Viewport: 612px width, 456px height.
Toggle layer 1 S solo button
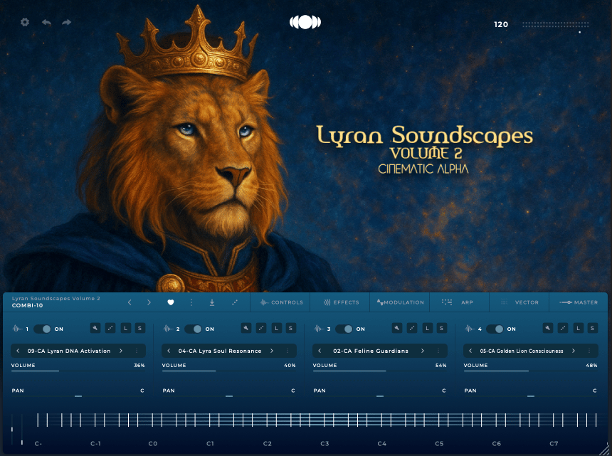click(x=140, y=328)
